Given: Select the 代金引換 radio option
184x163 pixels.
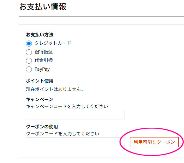Looking at the screenshot, I should coord(29,61).
